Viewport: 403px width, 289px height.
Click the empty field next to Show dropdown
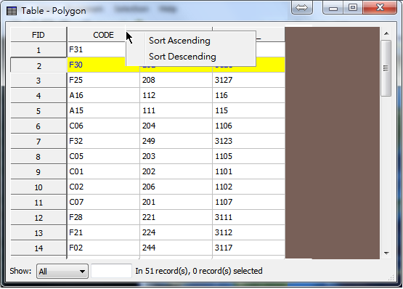tap(111, 271)
